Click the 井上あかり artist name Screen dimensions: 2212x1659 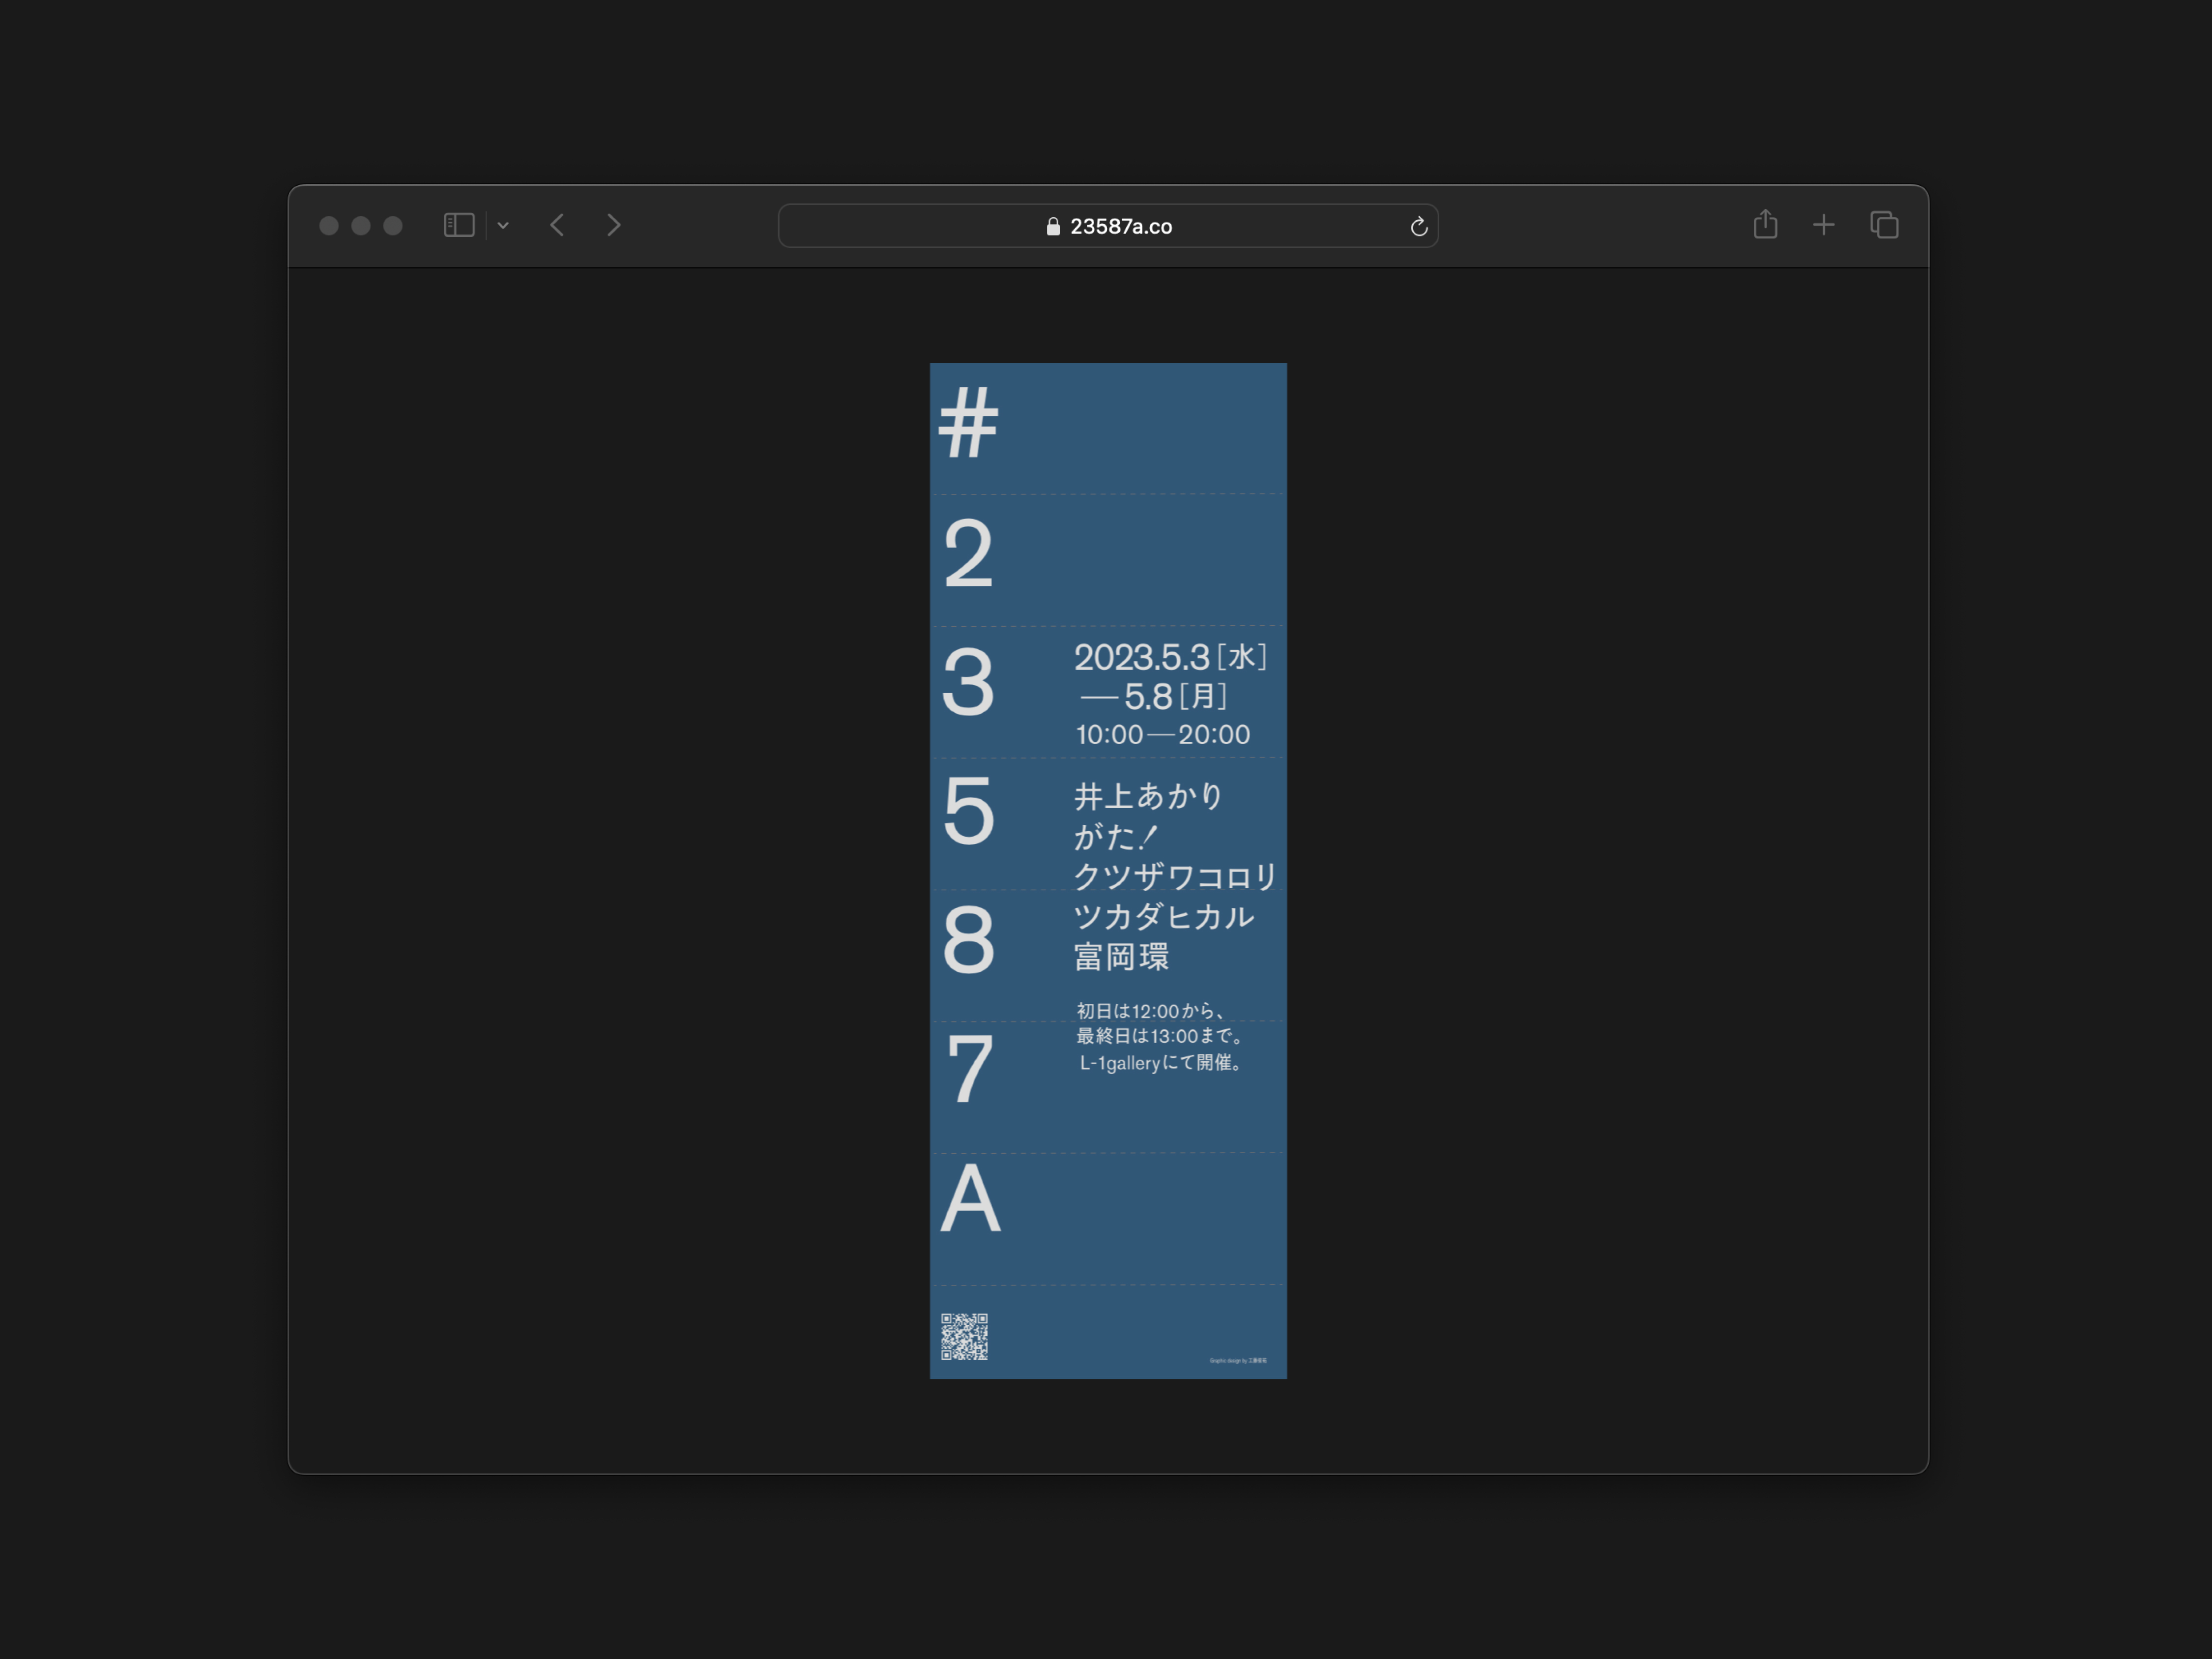(1148, 796)
